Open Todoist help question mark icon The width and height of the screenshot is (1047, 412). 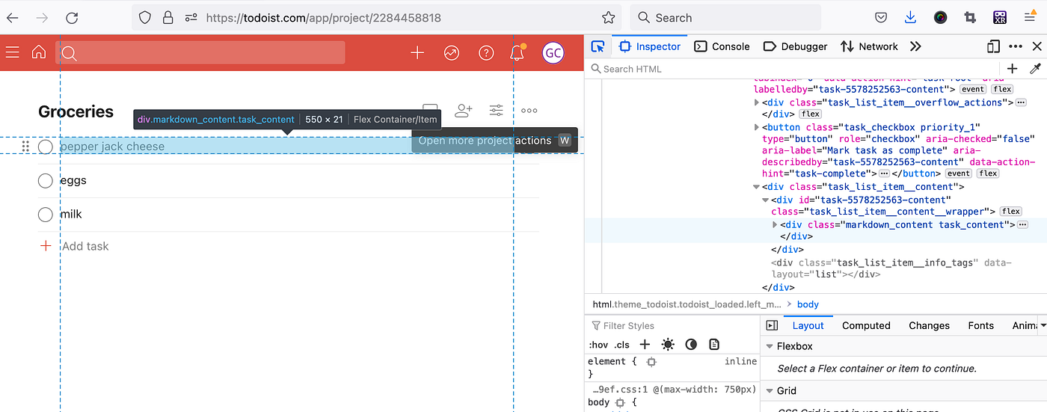[486, 52]
